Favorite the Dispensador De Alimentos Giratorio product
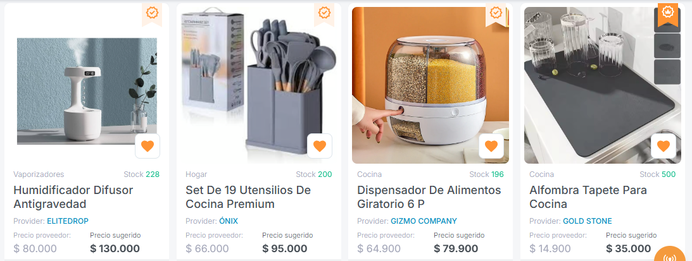The height and width of the screenshot is (261, 692). [491, 146]
